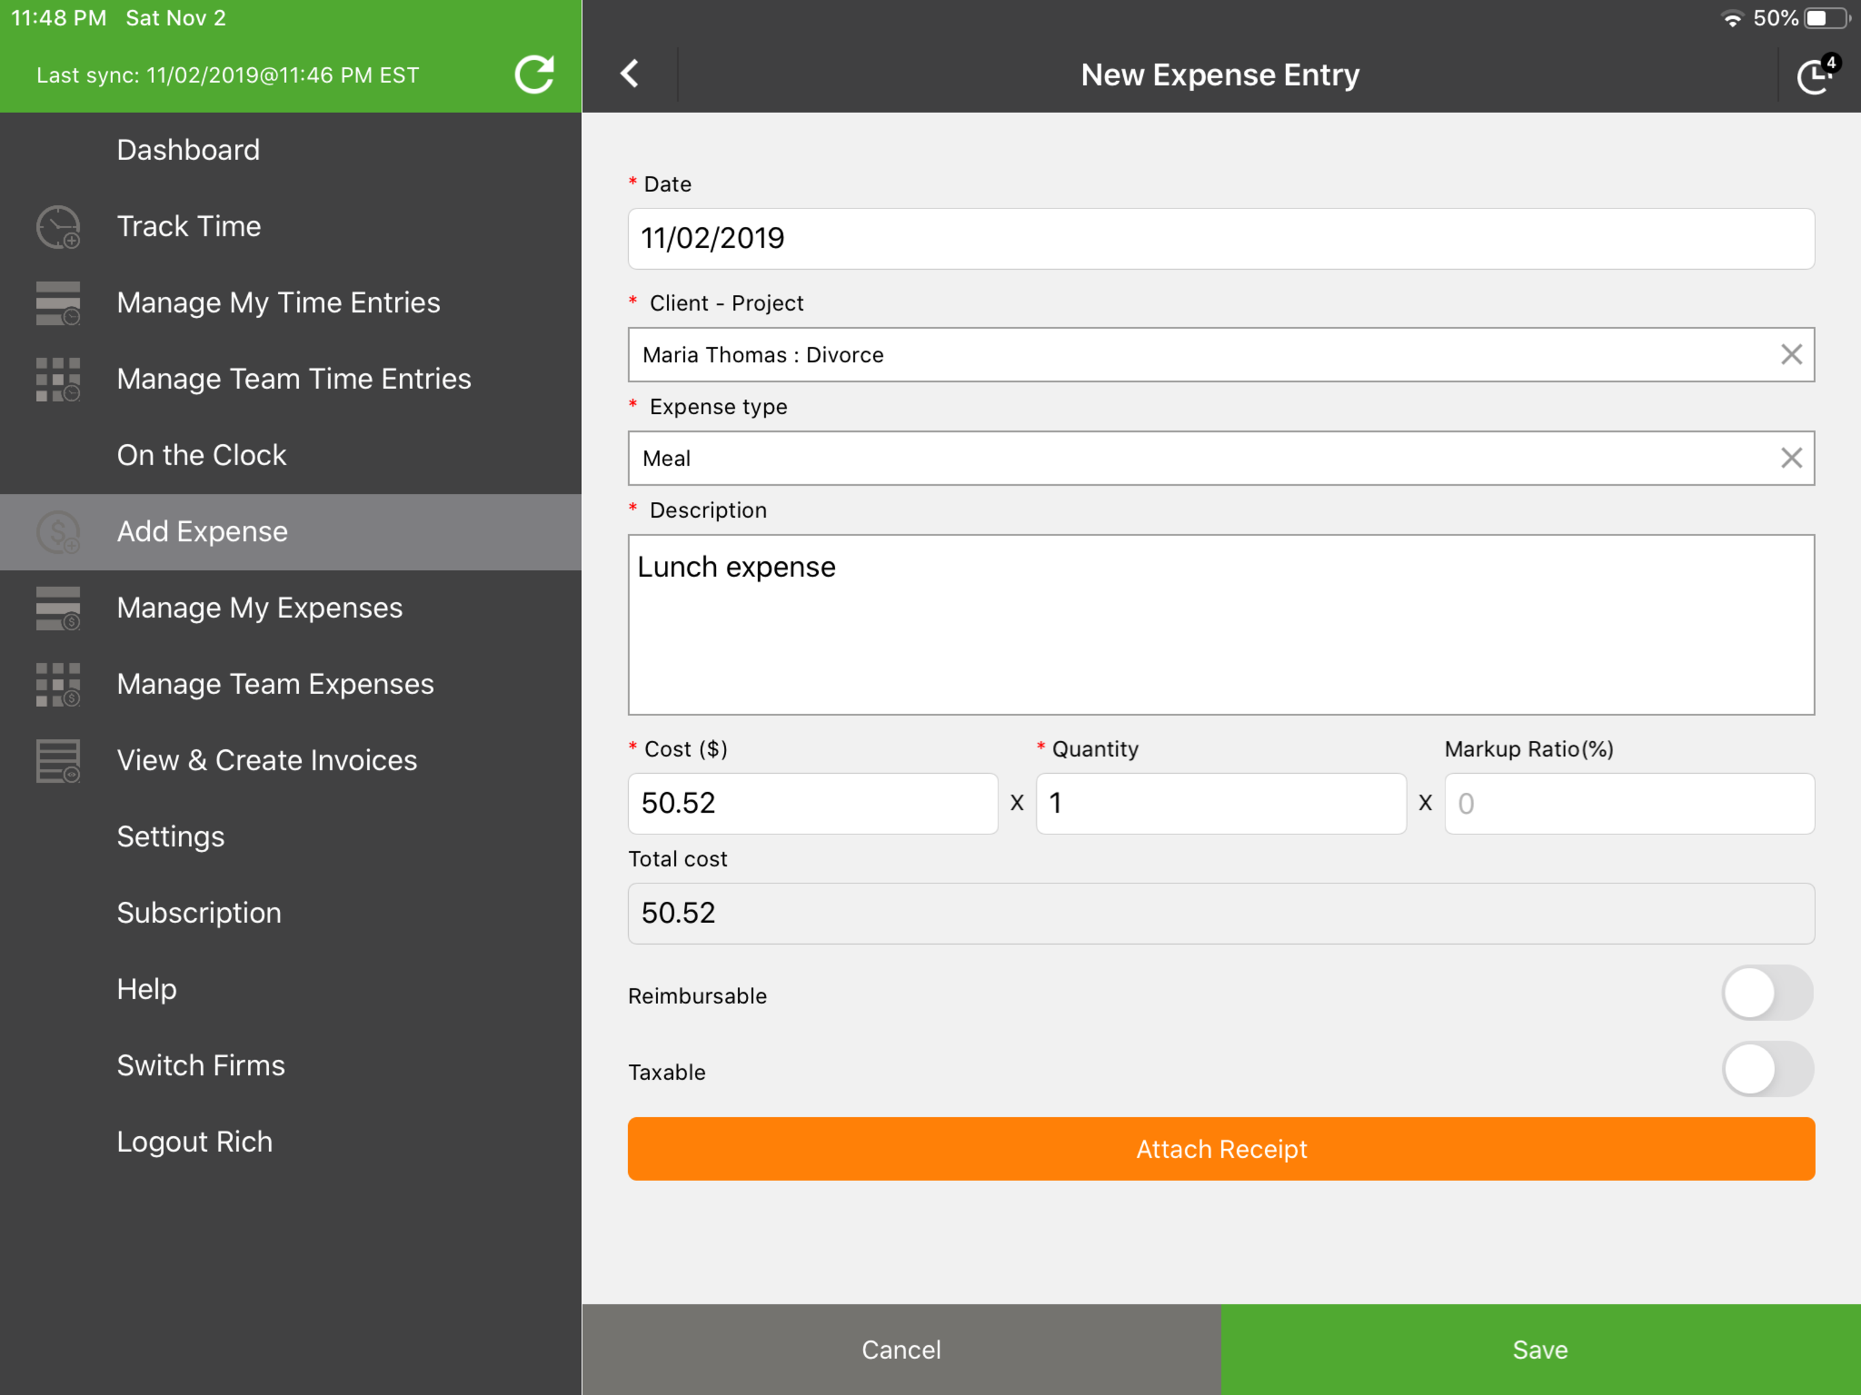Viewport: 1861px width, 1395px height.
Task: Click the Manage Team Expenses grid icon
Action: (x=58, y=685)
